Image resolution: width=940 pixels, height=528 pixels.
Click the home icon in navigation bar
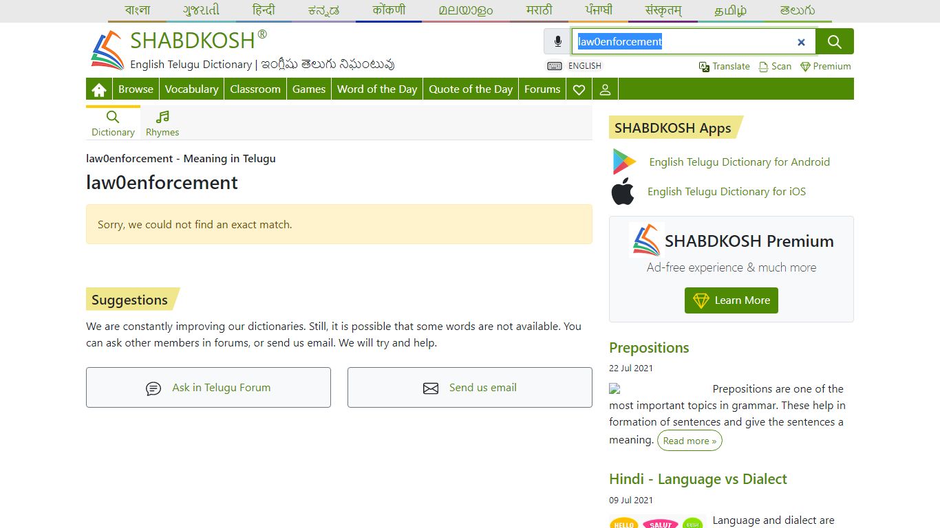[99, 89]
